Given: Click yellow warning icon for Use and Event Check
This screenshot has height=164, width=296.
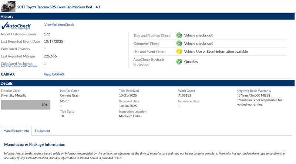Looking at the screenshot, I should 179,52.
